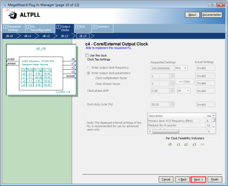
Task: Click the clock duty cycle value field
Action: point(160,104)
